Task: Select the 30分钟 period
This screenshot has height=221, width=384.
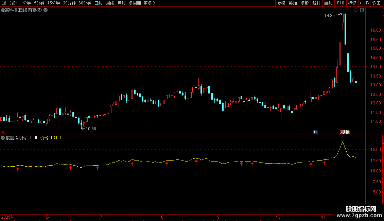Action: 69,3
